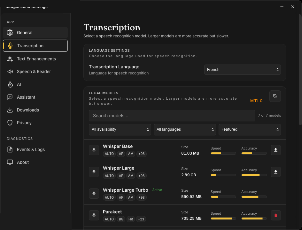The image size is (302, 230).
Task: Download the Whisper Large model
Action: point(275,172)
